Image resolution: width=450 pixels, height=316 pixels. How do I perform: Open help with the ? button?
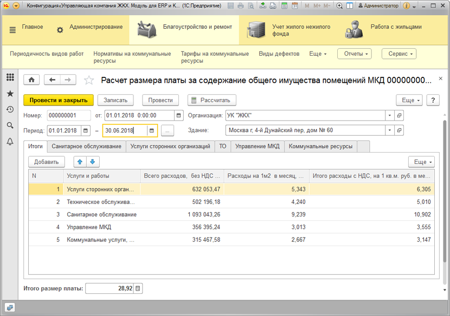[x=433, y=100]
